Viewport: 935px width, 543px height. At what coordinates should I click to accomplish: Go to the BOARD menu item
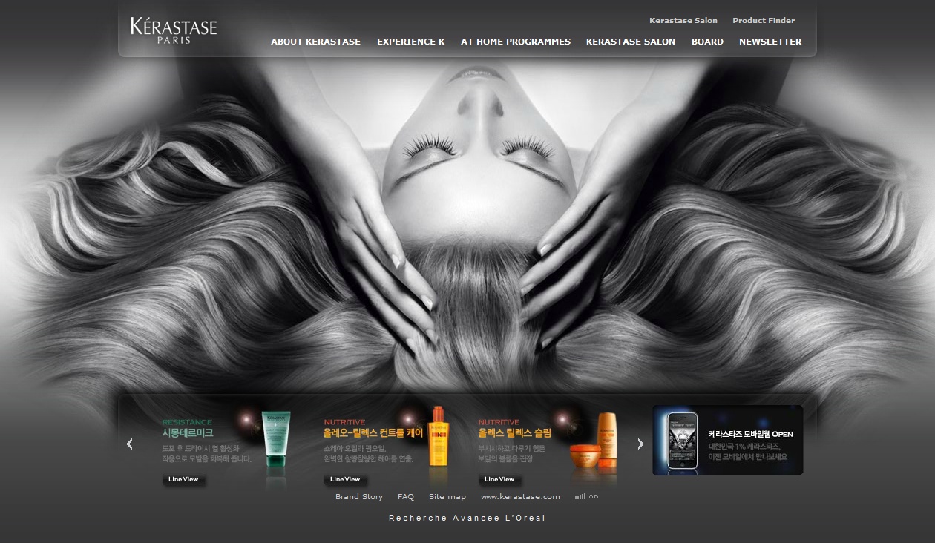point(707,42)
